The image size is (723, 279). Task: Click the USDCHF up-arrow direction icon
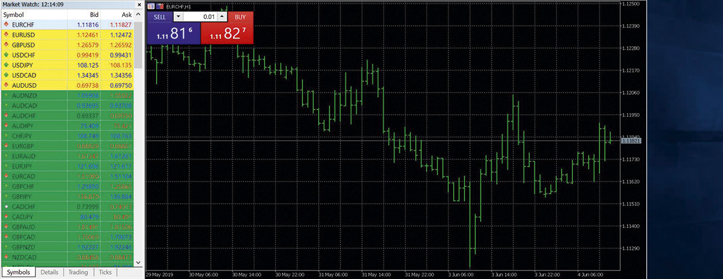(5, 55)
